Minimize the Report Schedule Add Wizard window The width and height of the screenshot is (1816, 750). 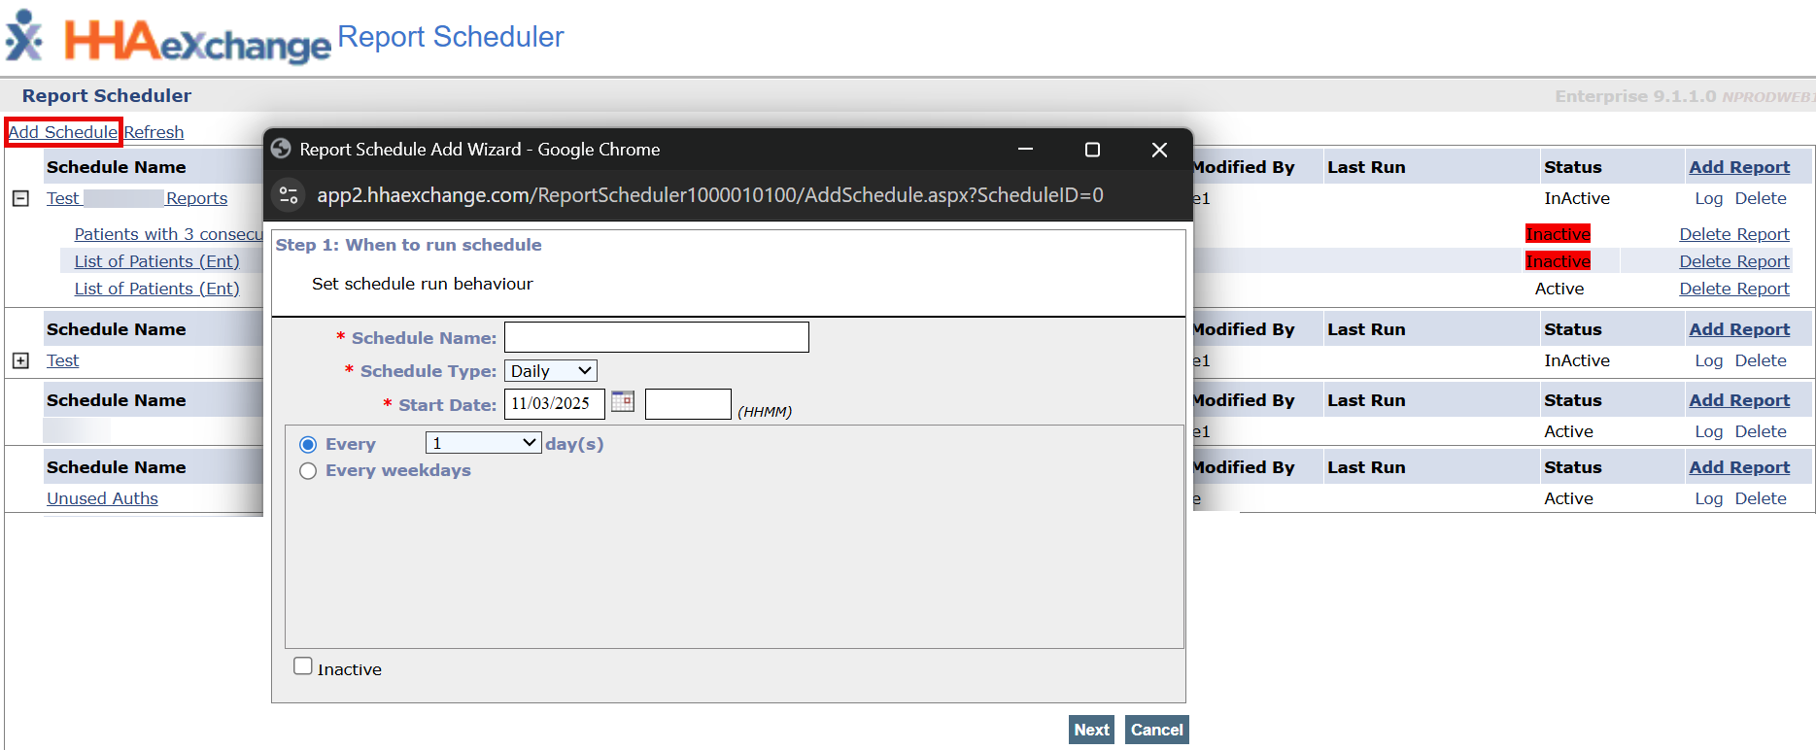point(1025,150)
